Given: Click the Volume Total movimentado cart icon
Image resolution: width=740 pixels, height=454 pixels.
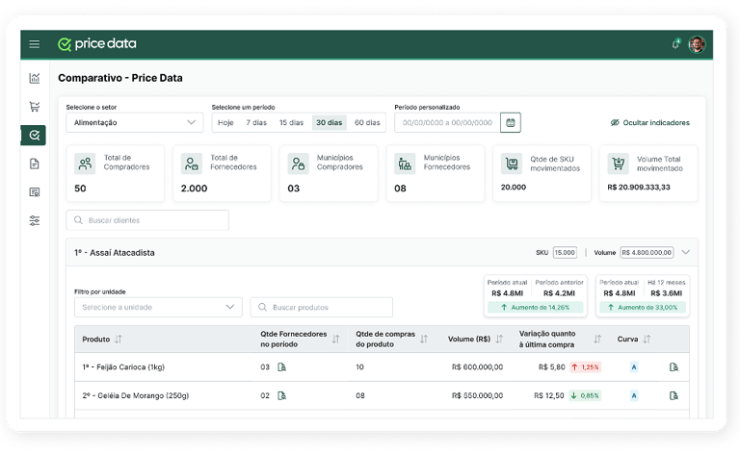Looking at the screenshot, I should (x=619, y=164).
